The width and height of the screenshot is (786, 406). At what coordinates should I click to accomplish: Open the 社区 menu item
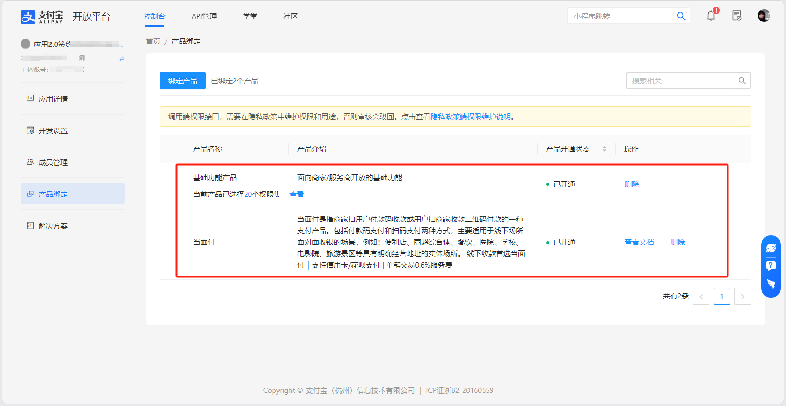click(x=290, y=16)
